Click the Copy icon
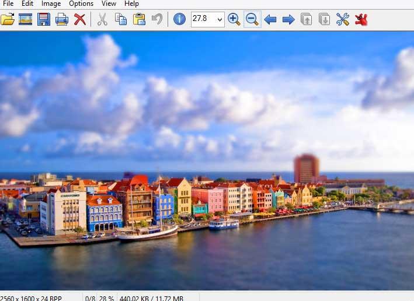 (121, 19)
